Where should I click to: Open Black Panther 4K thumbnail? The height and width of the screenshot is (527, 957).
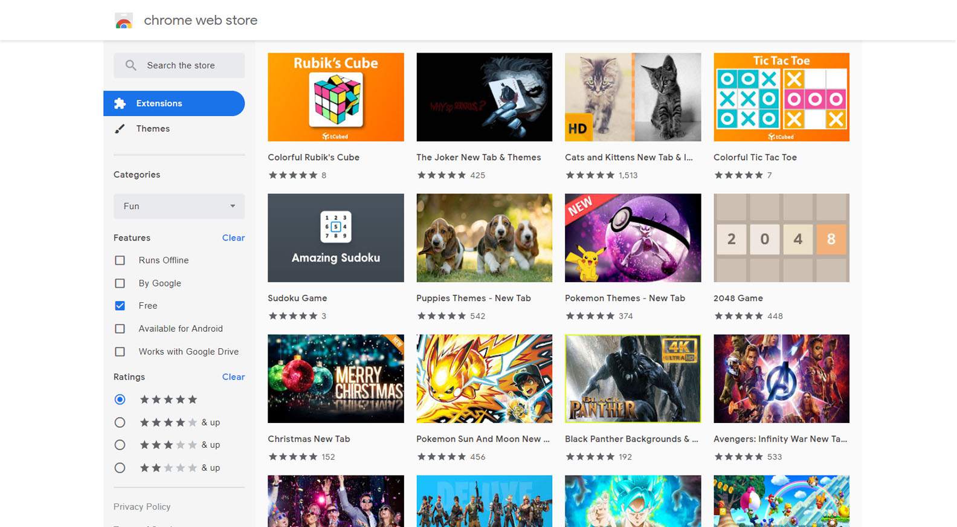pos(633,379)
